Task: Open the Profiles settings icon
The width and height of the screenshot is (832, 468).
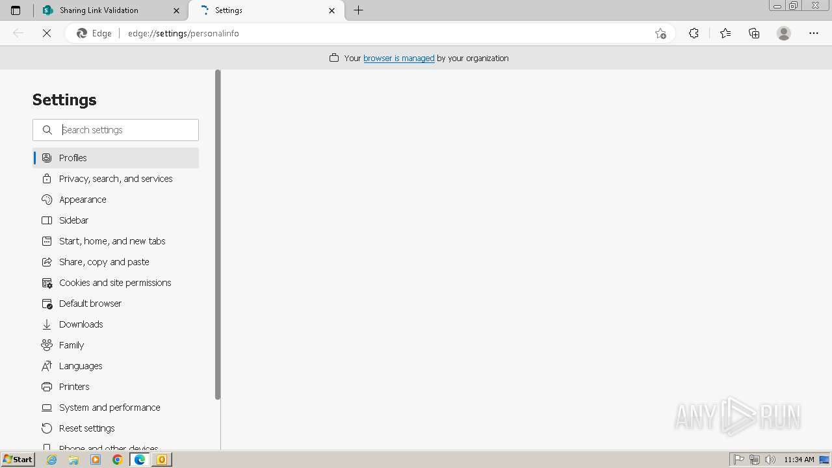Action: pos(47,158)
